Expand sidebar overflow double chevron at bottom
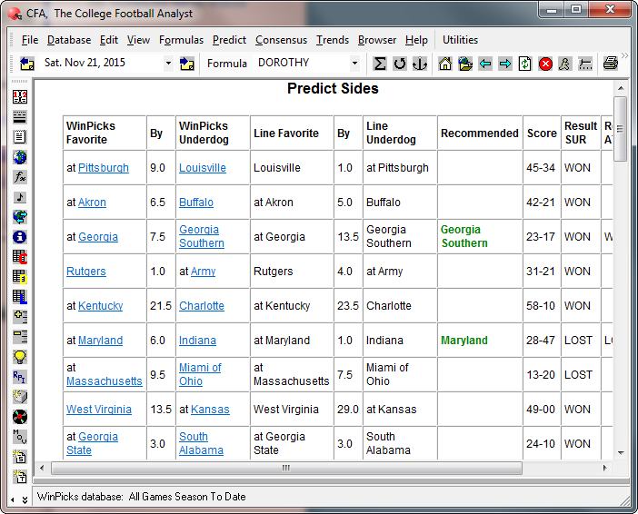 click(25, 499)
